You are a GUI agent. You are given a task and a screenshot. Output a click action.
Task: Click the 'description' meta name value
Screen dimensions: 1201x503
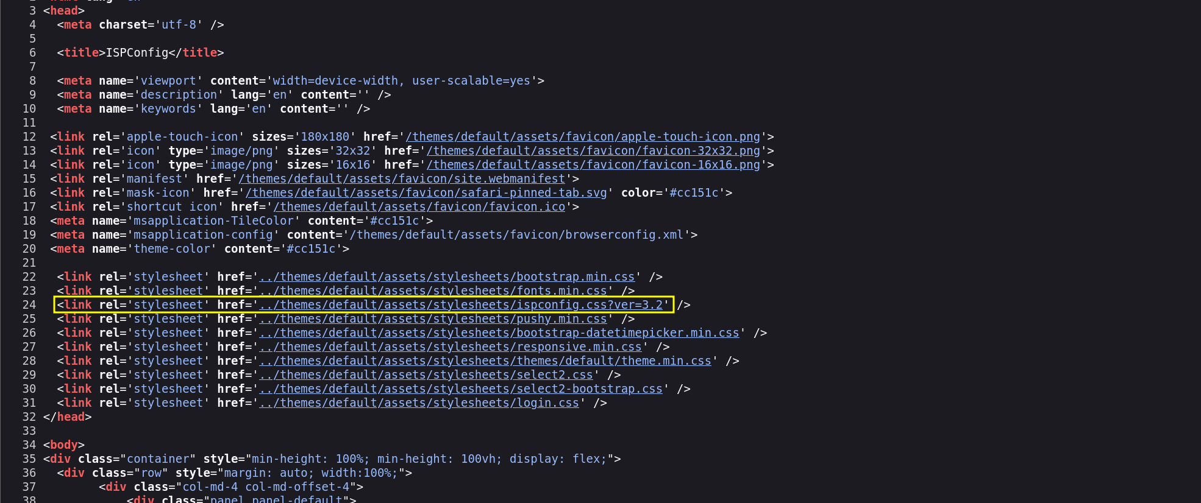pyautogui.click(x=179, y=95)
